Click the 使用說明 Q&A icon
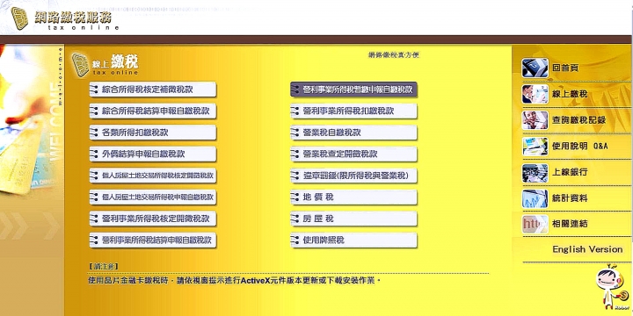Image resolution: width=633 pixels, height=316 pixels. pos(535,147)
